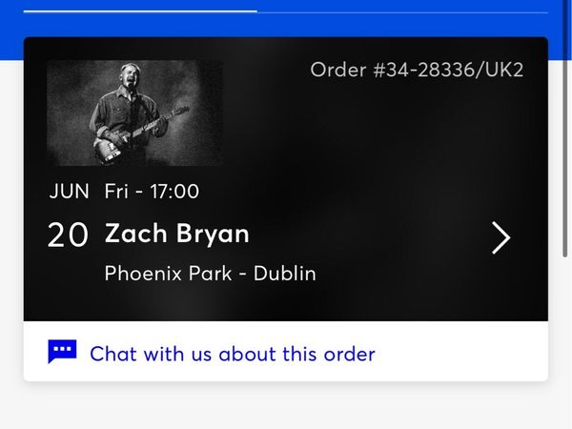Select the order number #34-28336/UK2 text

coord(417,70)
